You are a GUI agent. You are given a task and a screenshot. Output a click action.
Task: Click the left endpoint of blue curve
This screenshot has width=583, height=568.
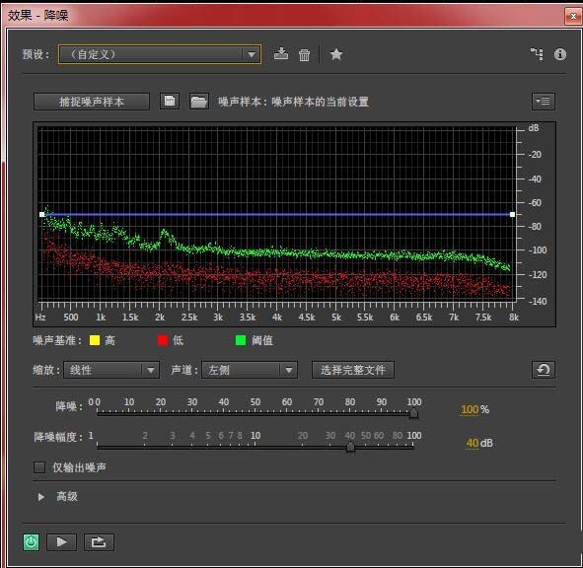click(x=42, y=215)
